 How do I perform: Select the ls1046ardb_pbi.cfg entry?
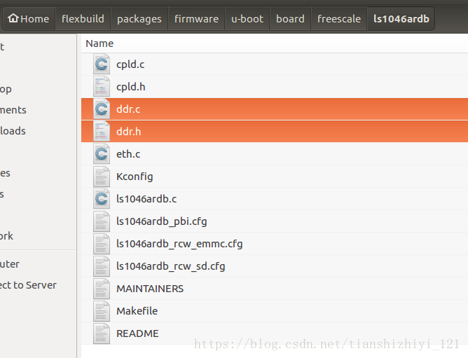pyautogui.click(x=161, y=221)
